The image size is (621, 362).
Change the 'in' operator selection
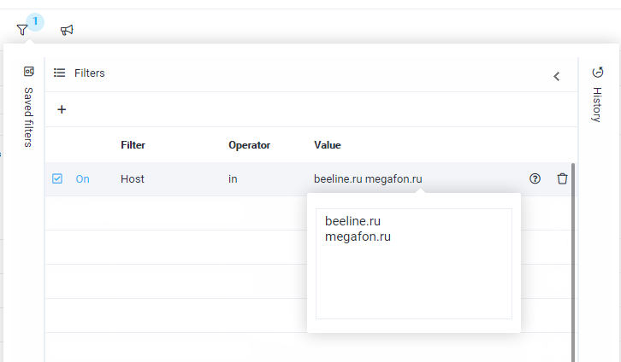(x=233, y=179)
